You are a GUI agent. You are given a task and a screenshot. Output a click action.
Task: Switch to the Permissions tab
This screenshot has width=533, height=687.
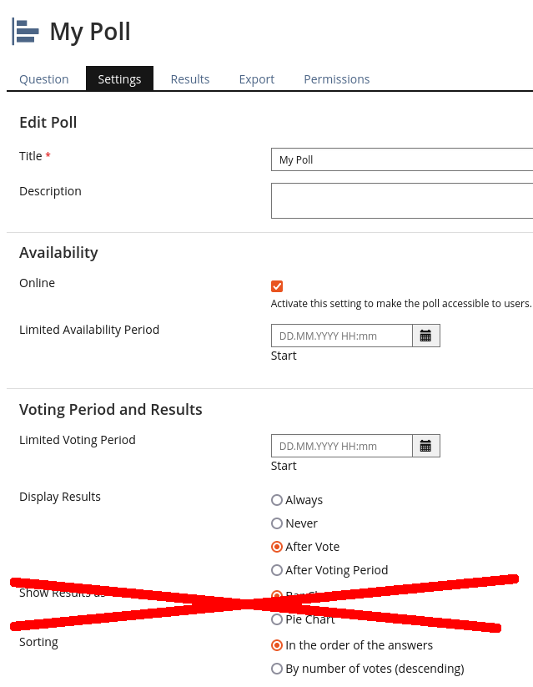[x=337, y=79]
